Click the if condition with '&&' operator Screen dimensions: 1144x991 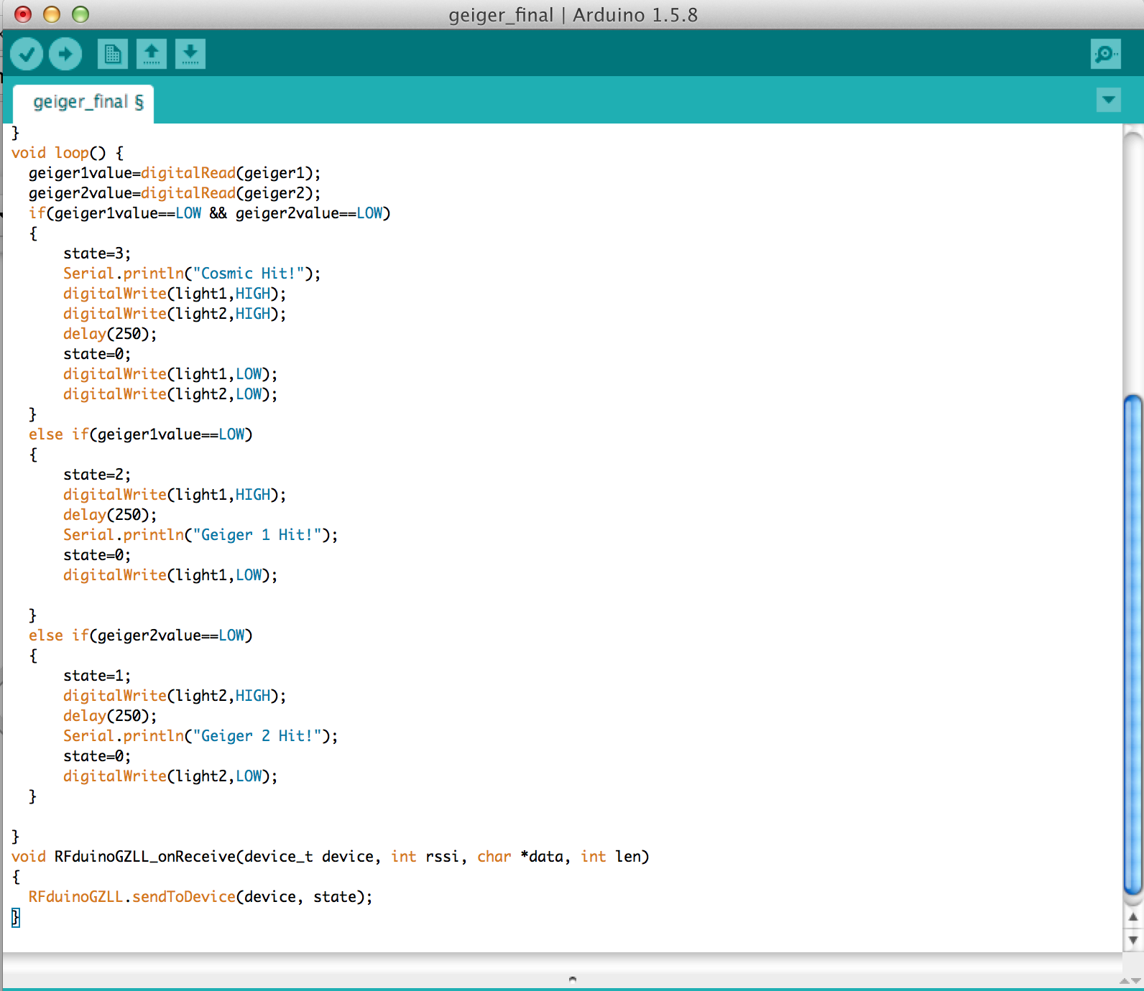[210, 213]
